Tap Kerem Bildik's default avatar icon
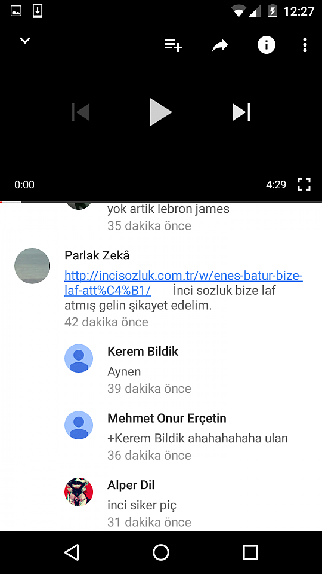 pyautogui.click(x=79, y=358)
